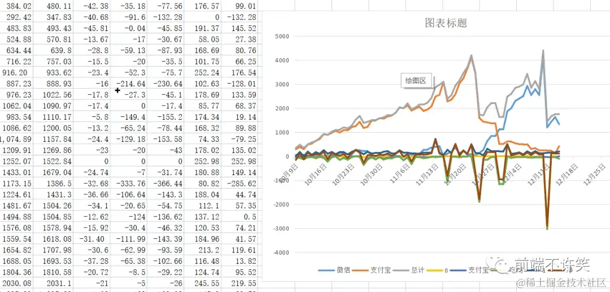The height and width of the screenshot is (292, 610).
Task: Select the cell containing 176.57
Action: [204, 6]
